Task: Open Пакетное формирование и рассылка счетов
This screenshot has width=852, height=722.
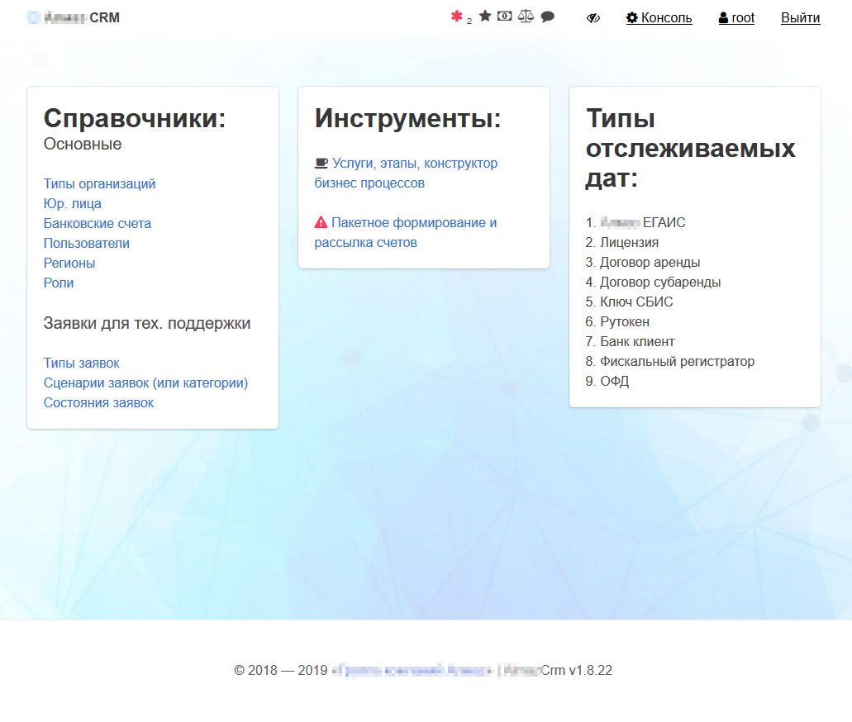Action: click(413, 223)
